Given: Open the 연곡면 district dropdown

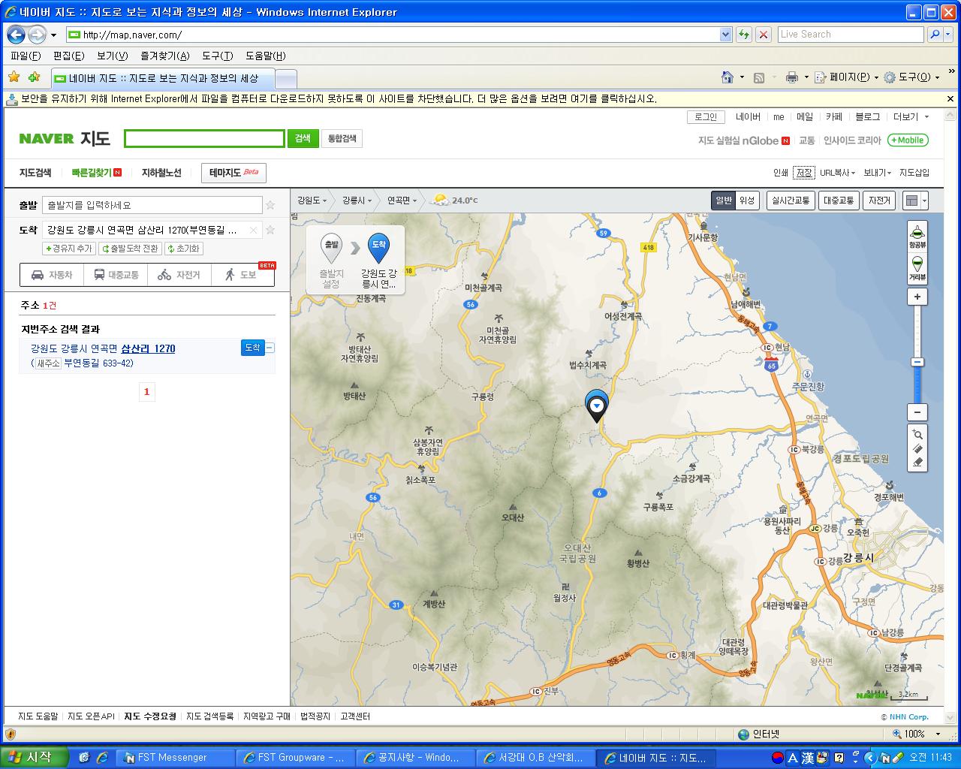Looking at the screenshot, I should pyautogui.click(x=402, y=201).
